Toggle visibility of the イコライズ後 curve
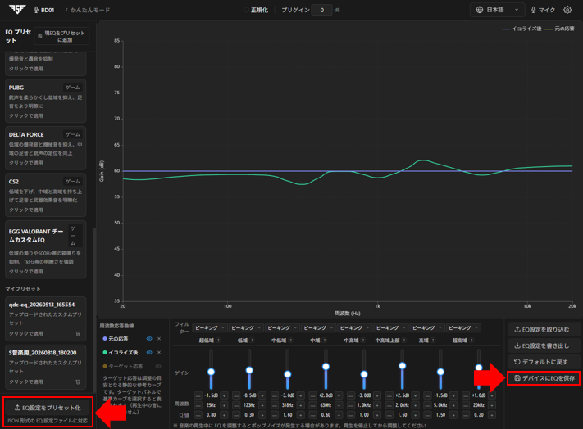 click(x=149, y=353)
